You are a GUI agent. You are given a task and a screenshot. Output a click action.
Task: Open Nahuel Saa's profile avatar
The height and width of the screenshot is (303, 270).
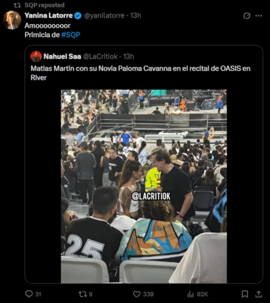point(36,56)
